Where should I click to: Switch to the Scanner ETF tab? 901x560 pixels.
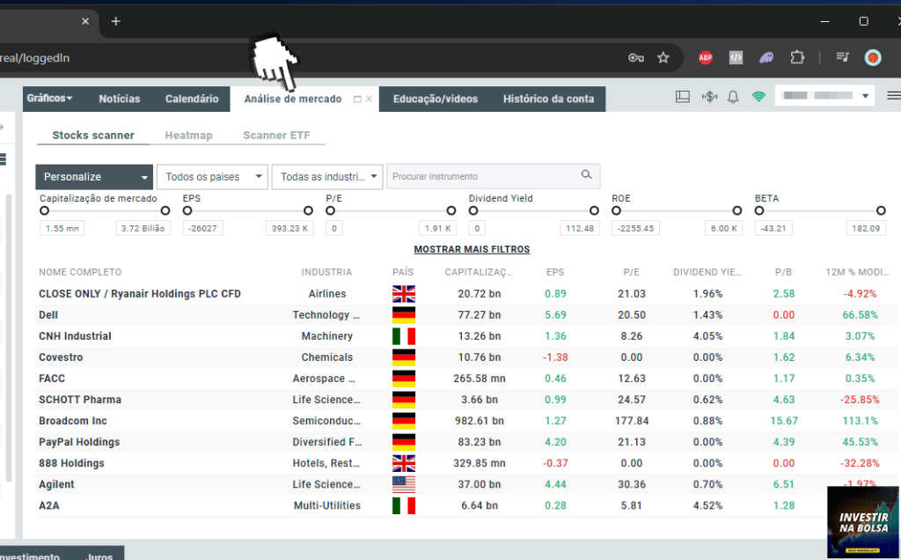tap(276, 135)
